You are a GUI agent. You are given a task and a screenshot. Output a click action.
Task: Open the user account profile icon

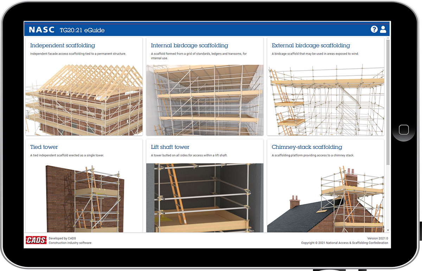(383, 30)
